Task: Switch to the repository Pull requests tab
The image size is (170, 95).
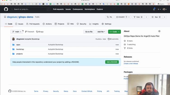Action: click(x=33, y=24)
